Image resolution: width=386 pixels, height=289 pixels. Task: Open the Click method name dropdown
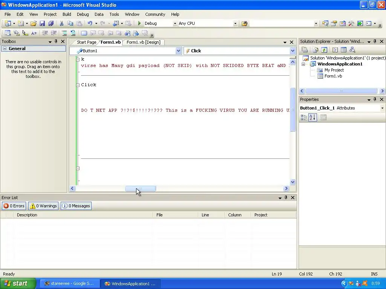[293, 51]
